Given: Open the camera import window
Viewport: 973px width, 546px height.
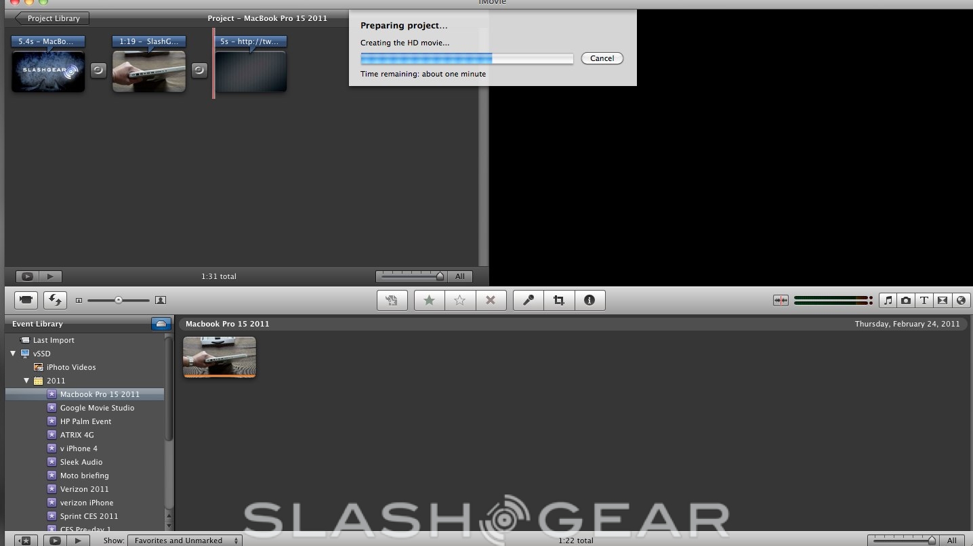Looking at the screenshot, I should (26, 300).
